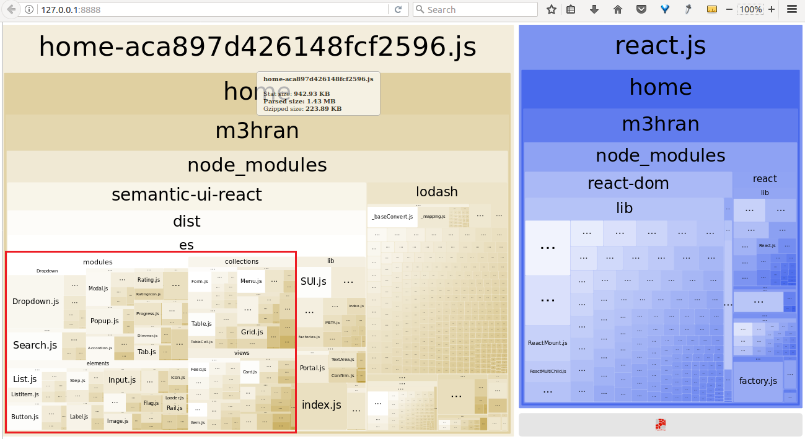The height and width of the screenshot is (439, 805).
Task: Click the red icon in bottom gray panel
Action: 660,424
